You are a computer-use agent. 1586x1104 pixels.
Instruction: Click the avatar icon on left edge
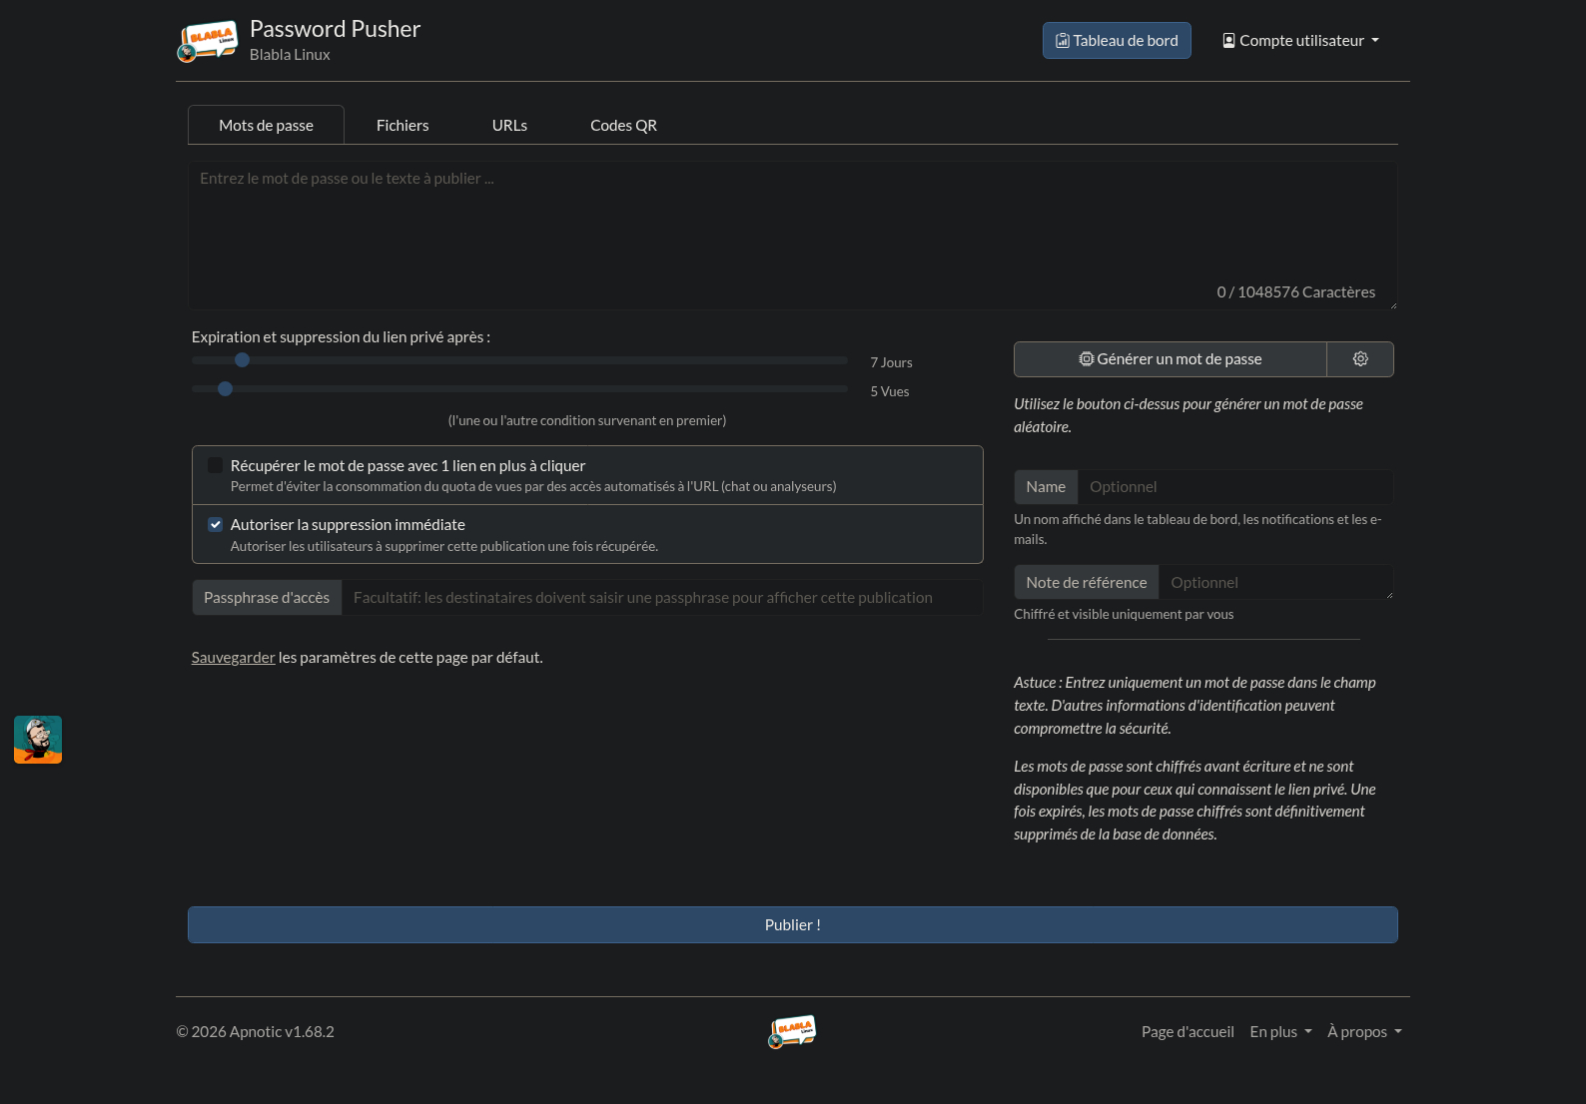tap(38, 740)
